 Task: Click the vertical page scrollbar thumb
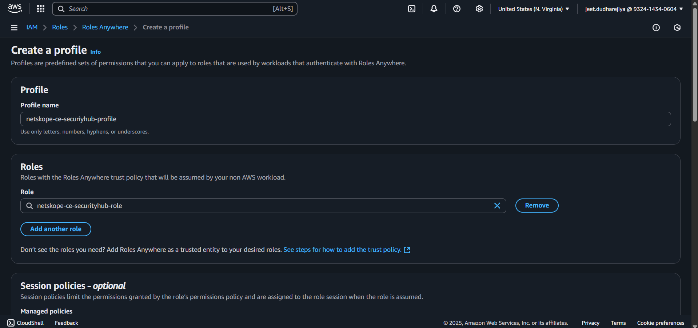[x=695, y=65]
